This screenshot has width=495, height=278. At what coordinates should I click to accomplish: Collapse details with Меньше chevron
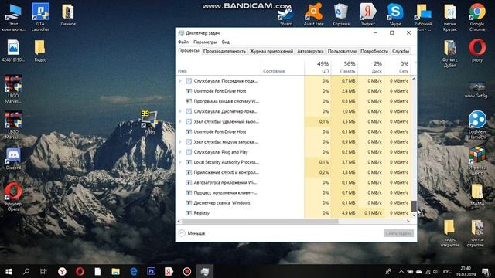182,233
